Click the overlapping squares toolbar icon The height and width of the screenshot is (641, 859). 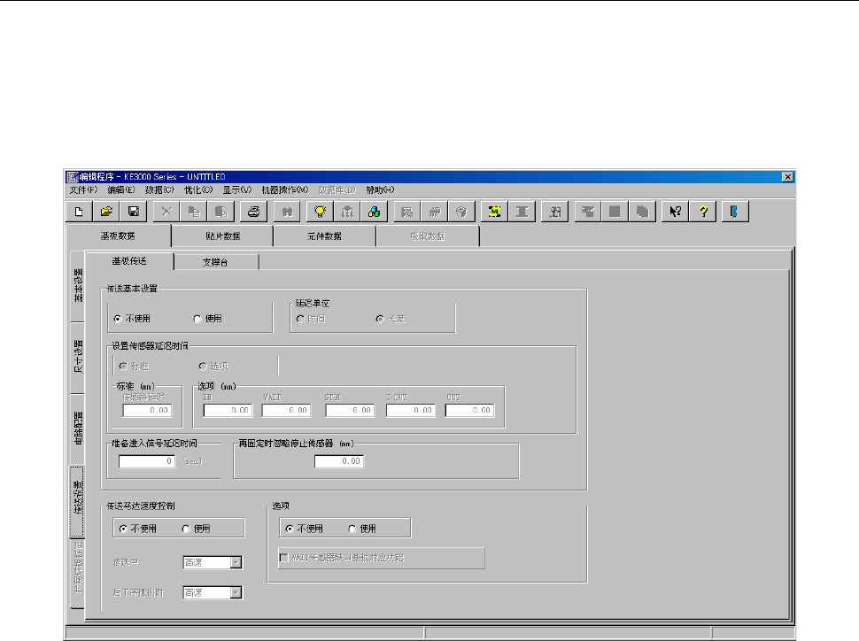642,212
